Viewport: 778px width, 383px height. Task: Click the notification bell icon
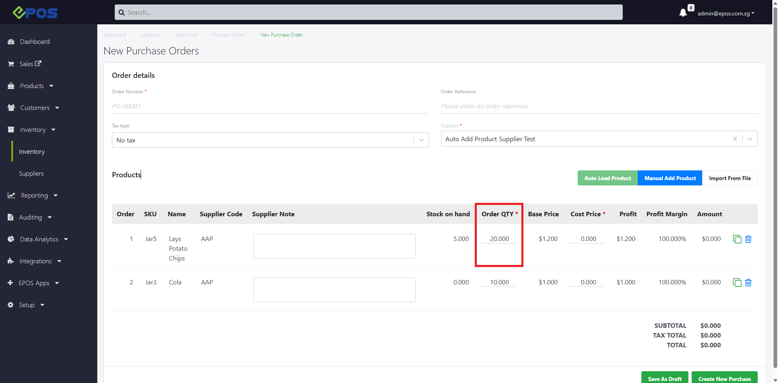coord(683,13)
